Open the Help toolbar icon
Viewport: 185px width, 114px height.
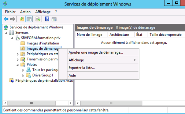coord(47,19)
